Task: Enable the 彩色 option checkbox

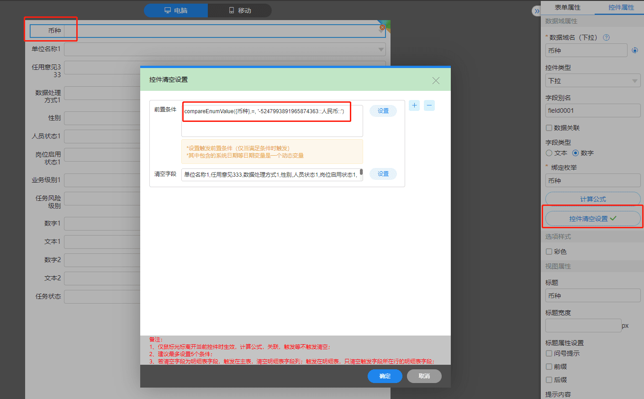Action: tap(549, 252)
